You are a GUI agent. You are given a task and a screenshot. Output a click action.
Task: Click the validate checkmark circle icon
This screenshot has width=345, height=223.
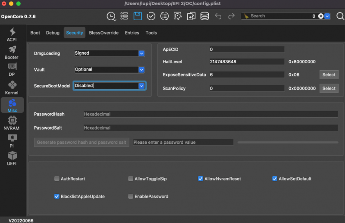click(151, 16)
